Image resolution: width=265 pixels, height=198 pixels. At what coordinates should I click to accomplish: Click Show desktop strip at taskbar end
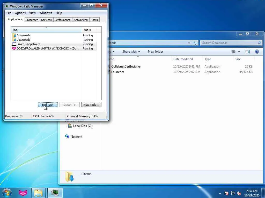[263, 193]
